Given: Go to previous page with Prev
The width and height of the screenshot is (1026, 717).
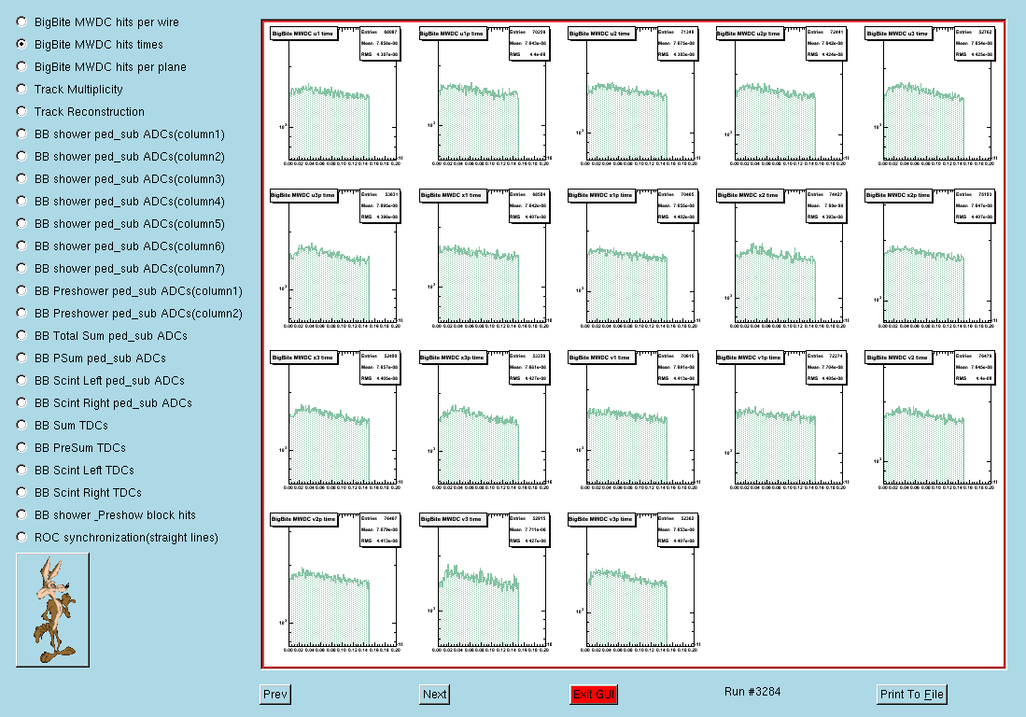Looking at the screenshot, I should pos(274,694).
